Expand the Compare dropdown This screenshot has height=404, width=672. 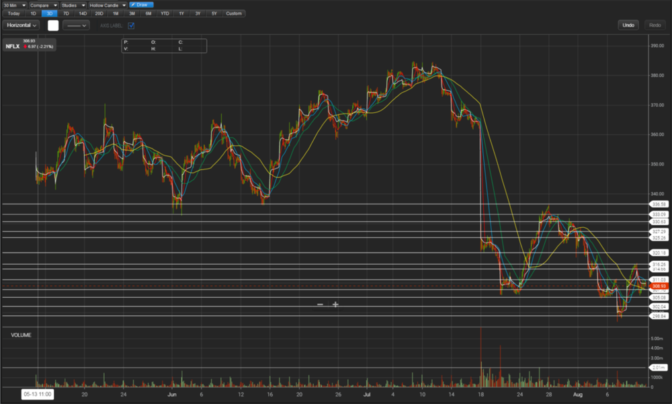[43, 5]
